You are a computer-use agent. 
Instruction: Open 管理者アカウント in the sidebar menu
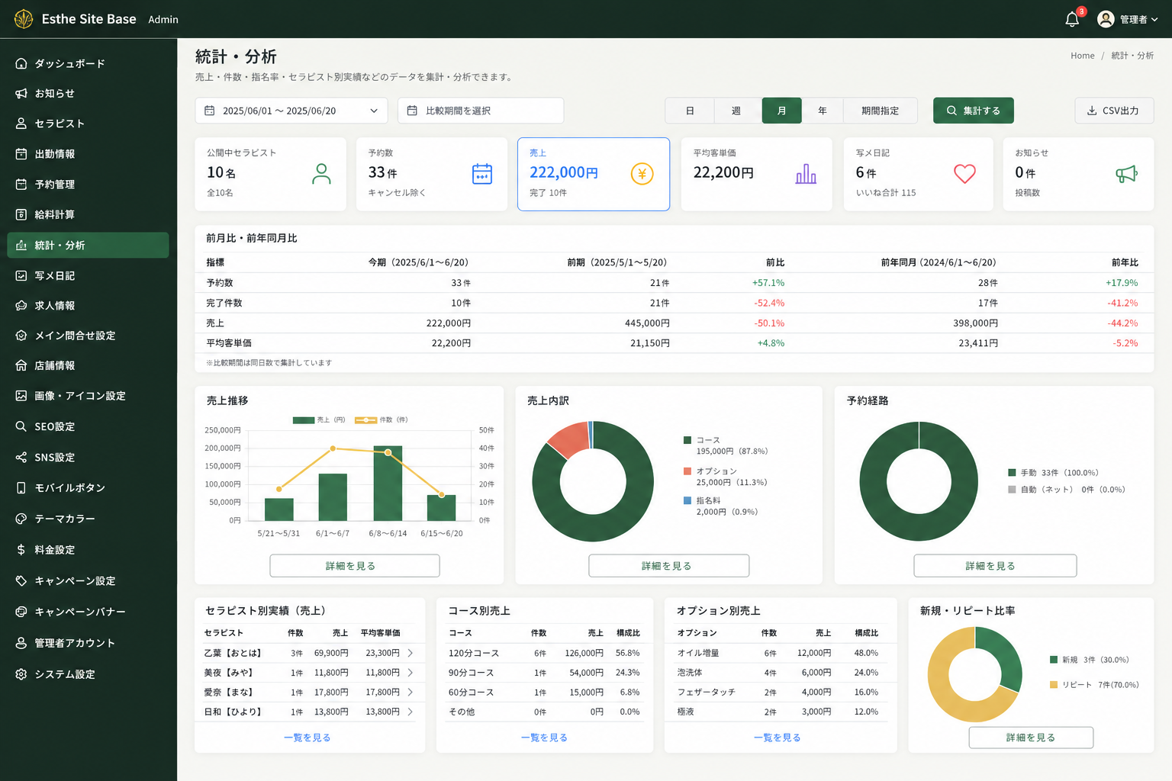(88, 643)
